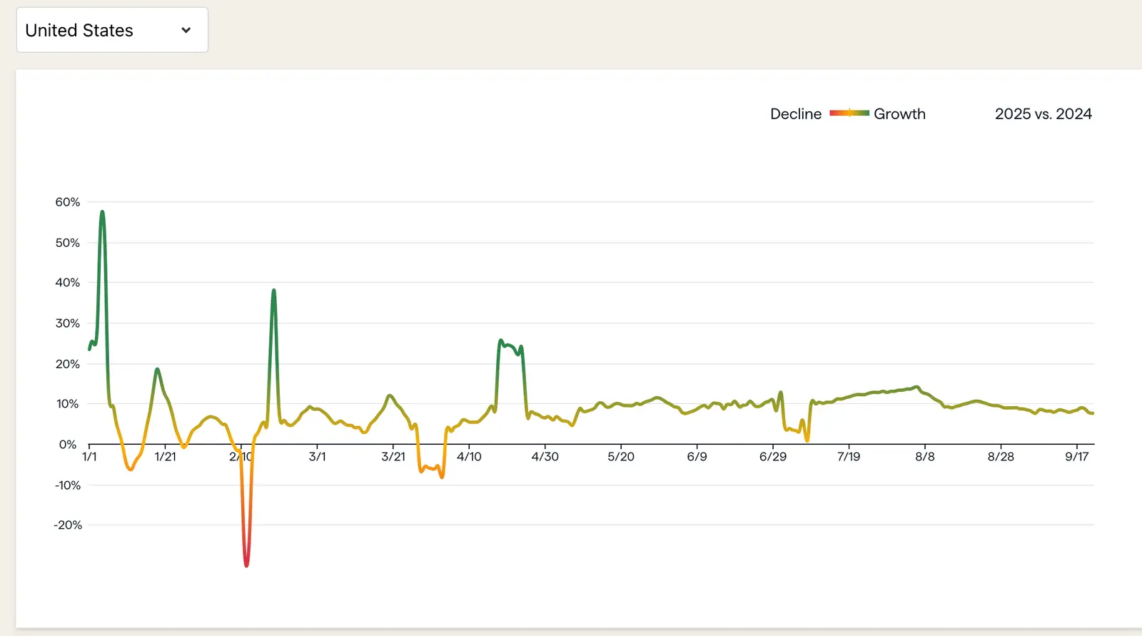Select the 7/19 date tick label
Screen dimensions: 1142x636
[x=849, y=457]
